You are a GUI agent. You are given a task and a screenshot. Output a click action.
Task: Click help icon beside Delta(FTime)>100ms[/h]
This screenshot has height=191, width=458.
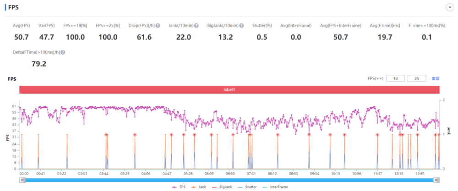[63, 53]
